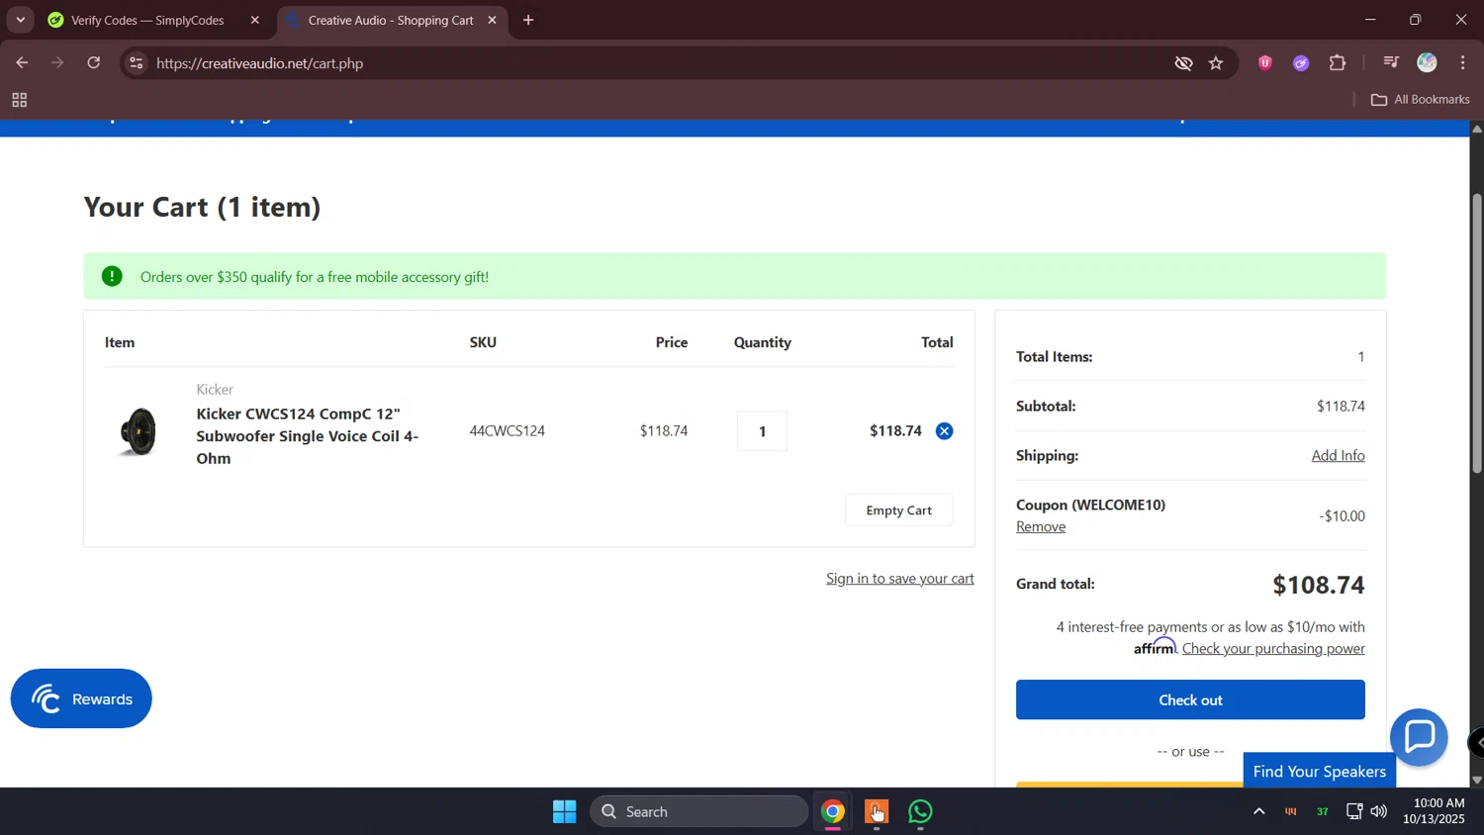Image resolution: width=1484 pixels, height=835 pixels.
Task: Open media controls icon in toolbar
Action: click(1391, 63)
